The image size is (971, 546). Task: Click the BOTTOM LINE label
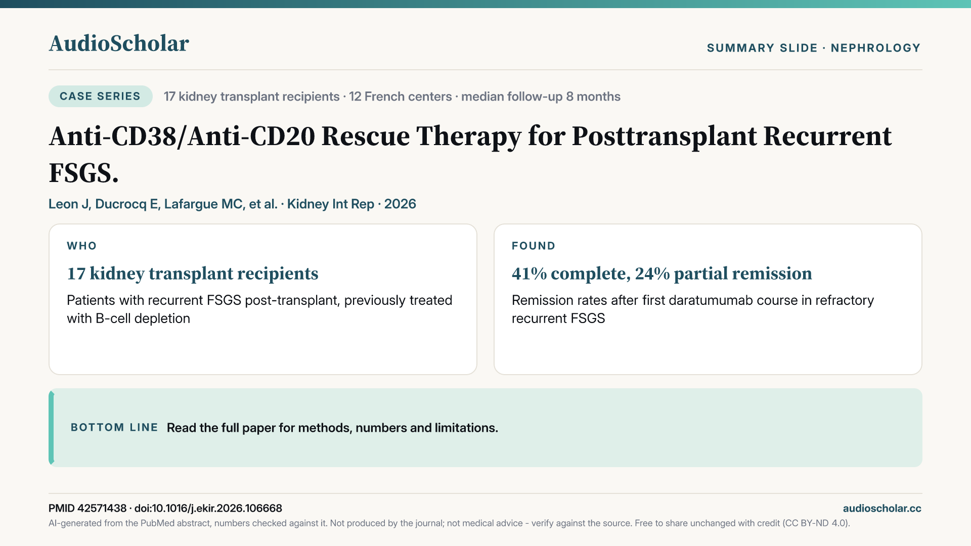tap(114, 427)
